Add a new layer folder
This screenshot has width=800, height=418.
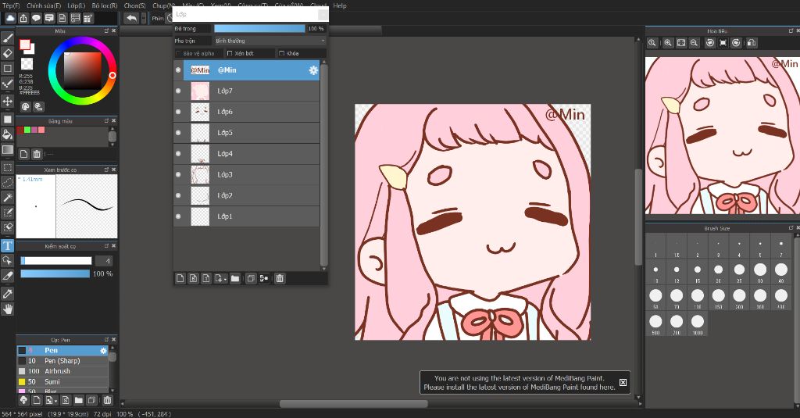(234, 279)
